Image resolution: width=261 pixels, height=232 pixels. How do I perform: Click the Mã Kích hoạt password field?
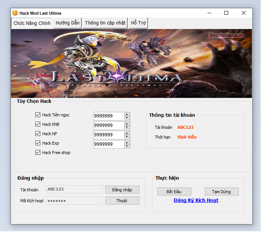tap(75, 201)
